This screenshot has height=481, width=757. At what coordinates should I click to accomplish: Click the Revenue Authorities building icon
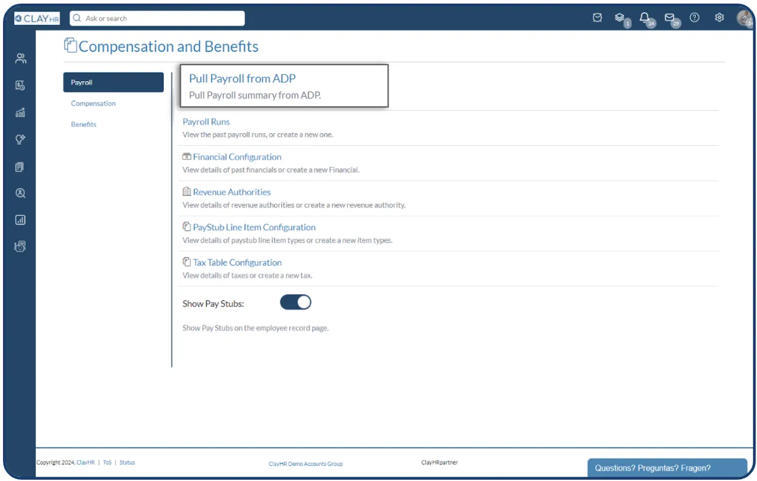[x=187, y=192]
